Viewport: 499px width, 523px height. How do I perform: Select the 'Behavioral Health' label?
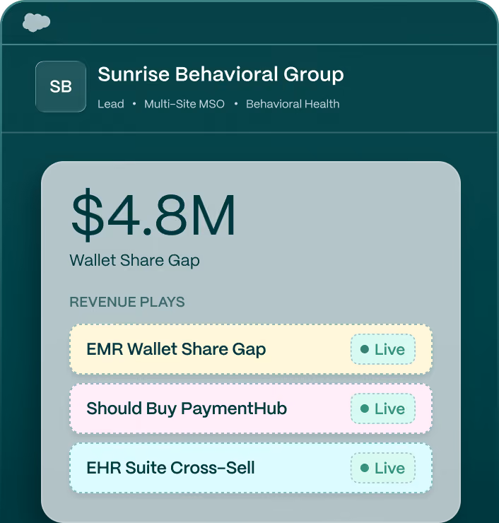coord(293,104)
